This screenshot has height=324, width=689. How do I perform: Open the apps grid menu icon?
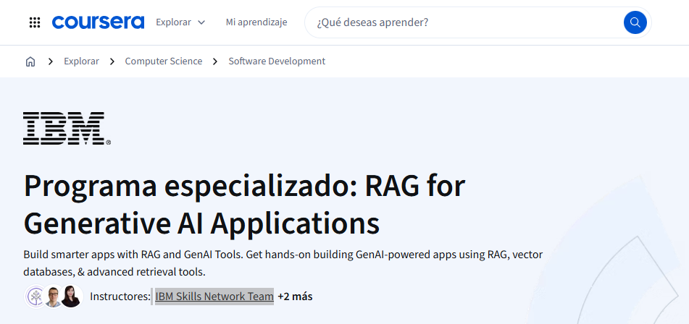tap(35, 22)
